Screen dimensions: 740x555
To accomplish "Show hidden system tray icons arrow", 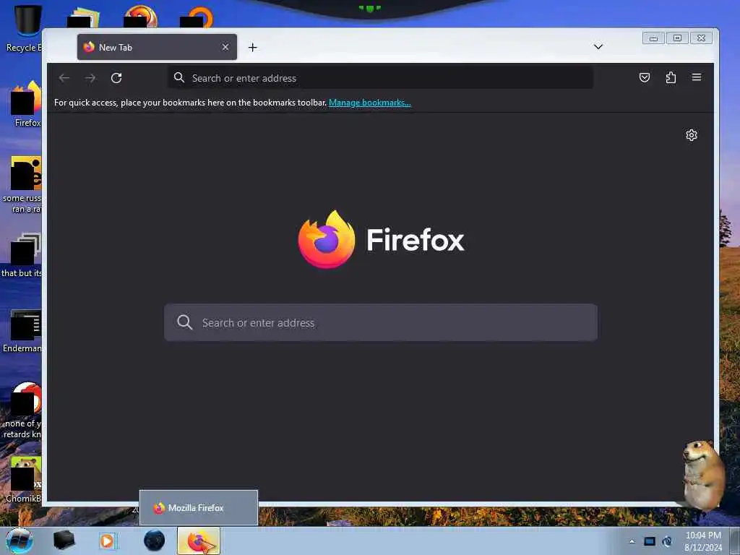I will coord(632,541).
